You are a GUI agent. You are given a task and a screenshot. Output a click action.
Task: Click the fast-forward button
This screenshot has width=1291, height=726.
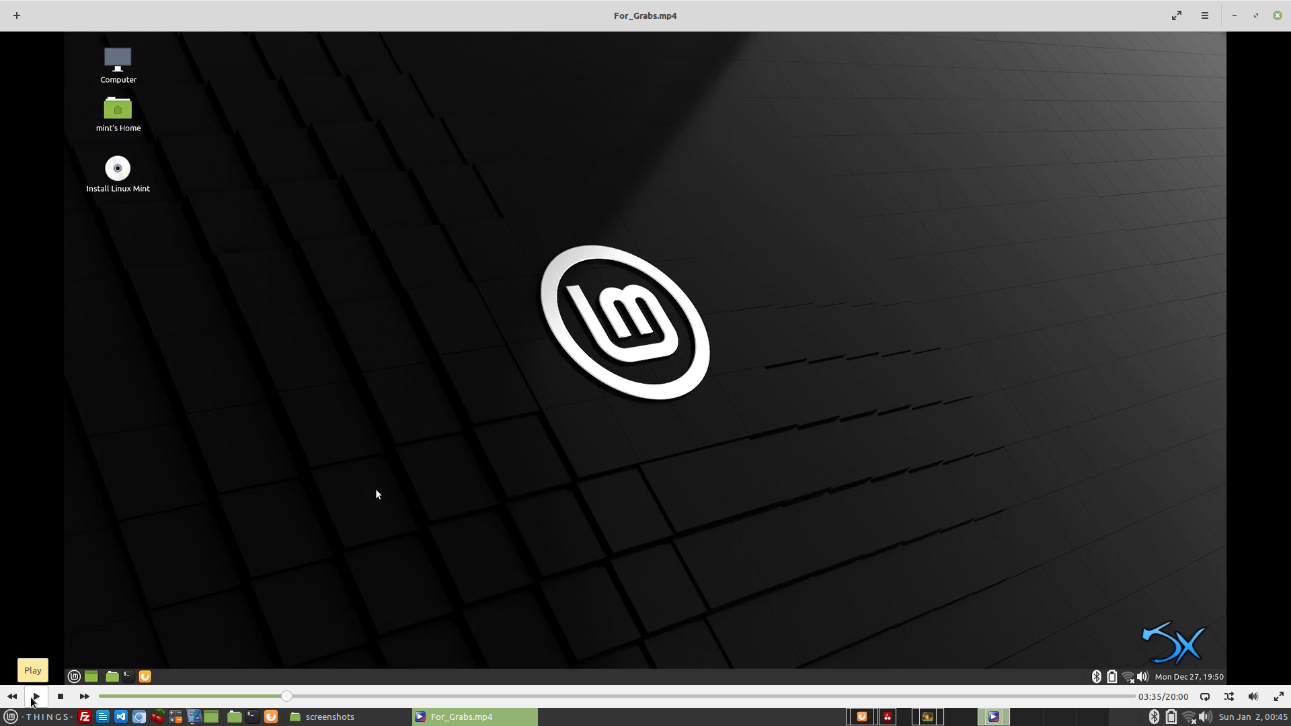85,696
